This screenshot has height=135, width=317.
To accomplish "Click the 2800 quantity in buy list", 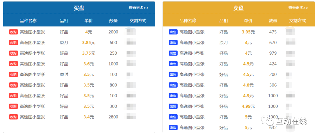I will point(113,117).
